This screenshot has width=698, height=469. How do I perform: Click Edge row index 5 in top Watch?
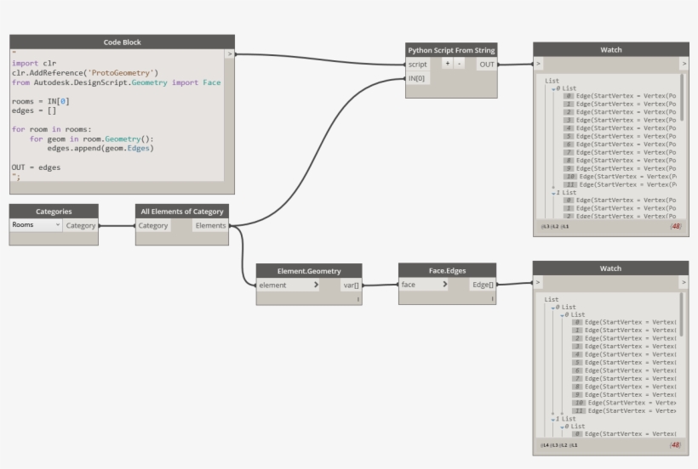click(x=619, y=136)
